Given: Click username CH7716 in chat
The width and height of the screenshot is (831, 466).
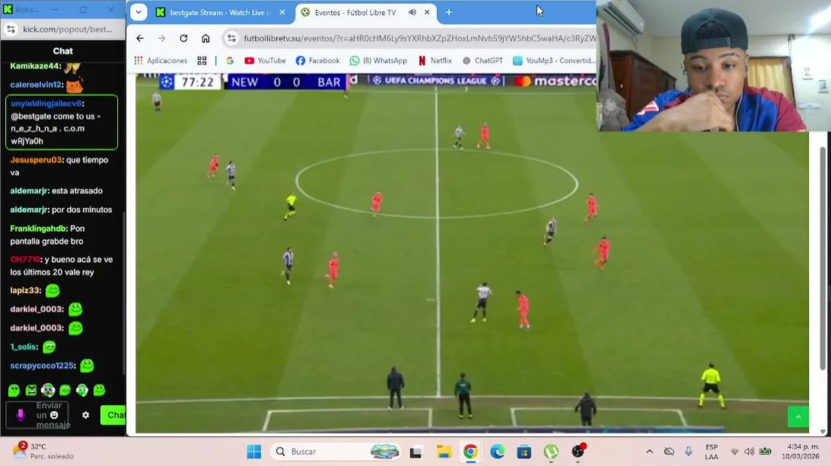Looking at the screenshot, I should pyautogui.click(x=25, y=260).
